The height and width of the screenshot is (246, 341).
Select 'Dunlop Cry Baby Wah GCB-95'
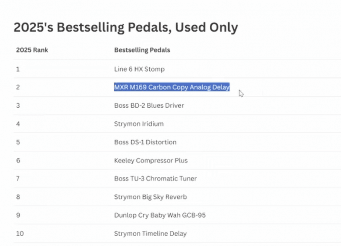pyautogui.click(x=160, y=215)
